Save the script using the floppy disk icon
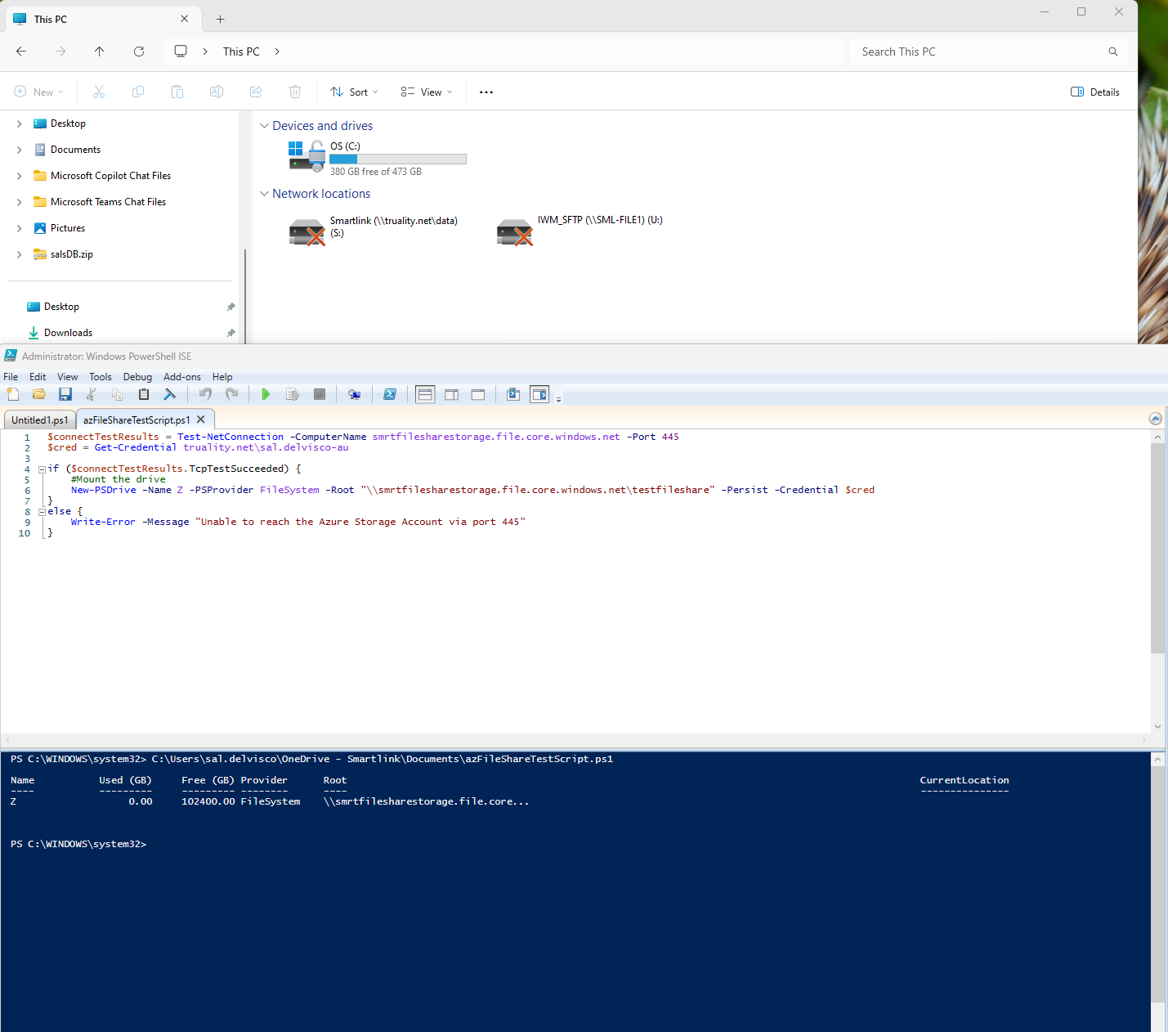 pyautogui.click(x=65, y=394)
